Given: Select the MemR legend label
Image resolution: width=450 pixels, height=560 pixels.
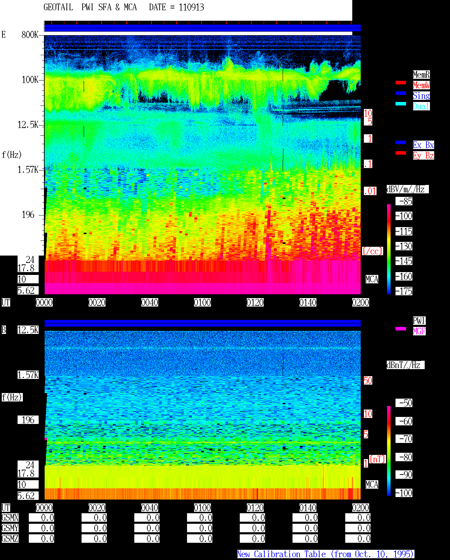Looking at the screenshot, I should 421,75.
